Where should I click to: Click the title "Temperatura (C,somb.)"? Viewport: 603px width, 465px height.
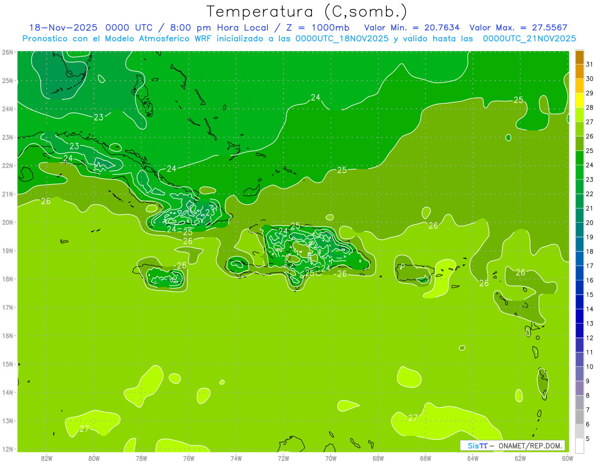pyautogui.click(x=307, y=12)
